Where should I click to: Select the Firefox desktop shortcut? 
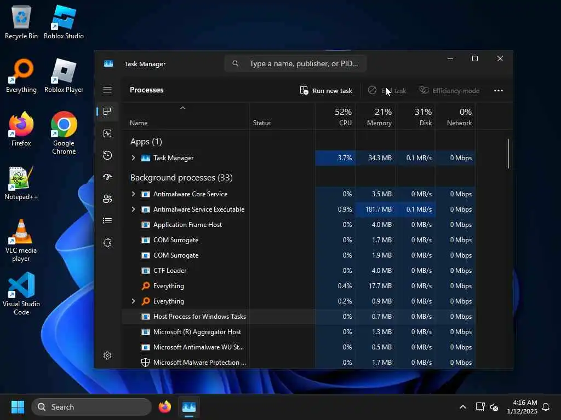click(21, 129)
